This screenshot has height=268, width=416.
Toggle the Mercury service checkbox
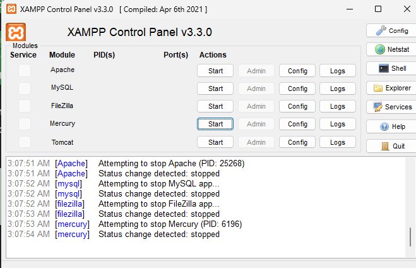coord(25,124)
